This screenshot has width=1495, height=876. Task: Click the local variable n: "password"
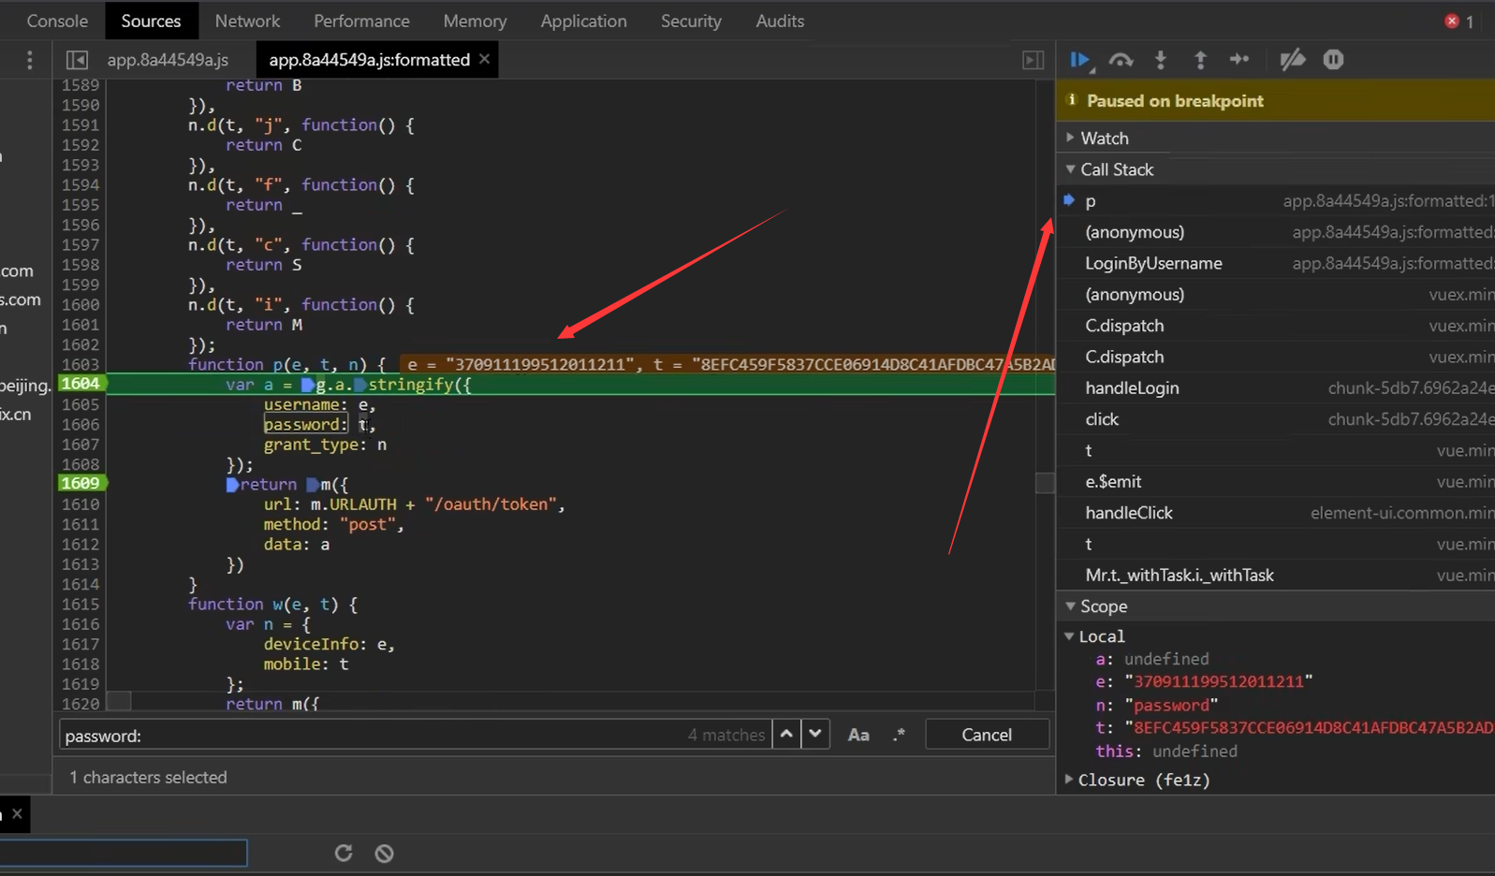pos(1157,705)
